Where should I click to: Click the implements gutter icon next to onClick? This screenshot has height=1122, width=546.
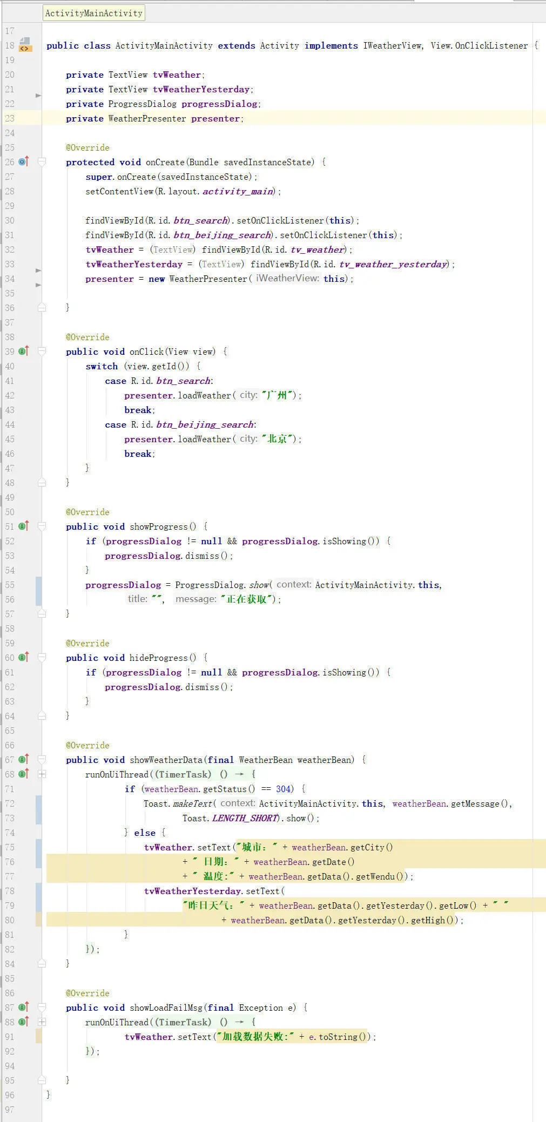click(x=24, y=351)
